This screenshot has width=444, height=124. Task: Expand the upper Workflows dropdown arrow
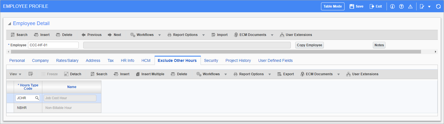pyautogui.click(x=159, y=35)
